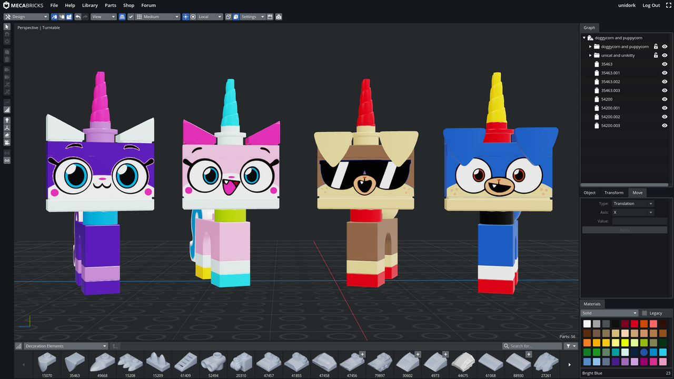Click the parts Search for field
Screen dimensions: 674x379
tap(532, 346)
